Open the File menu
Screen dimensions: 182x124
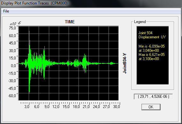pyautogui.click(x=6, y=11)
